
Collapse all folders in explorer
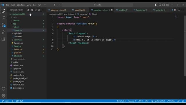tap(40, 10)
